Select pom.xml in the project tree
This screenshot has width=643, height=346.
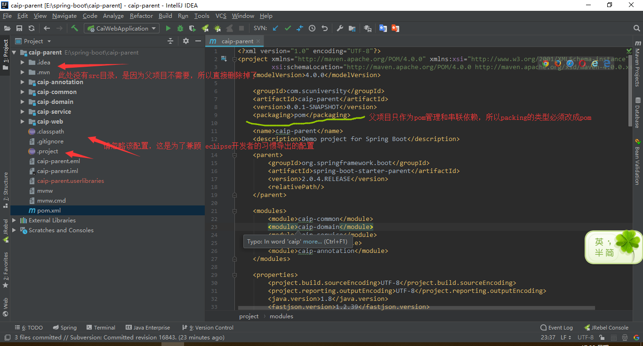click(49, 210)
